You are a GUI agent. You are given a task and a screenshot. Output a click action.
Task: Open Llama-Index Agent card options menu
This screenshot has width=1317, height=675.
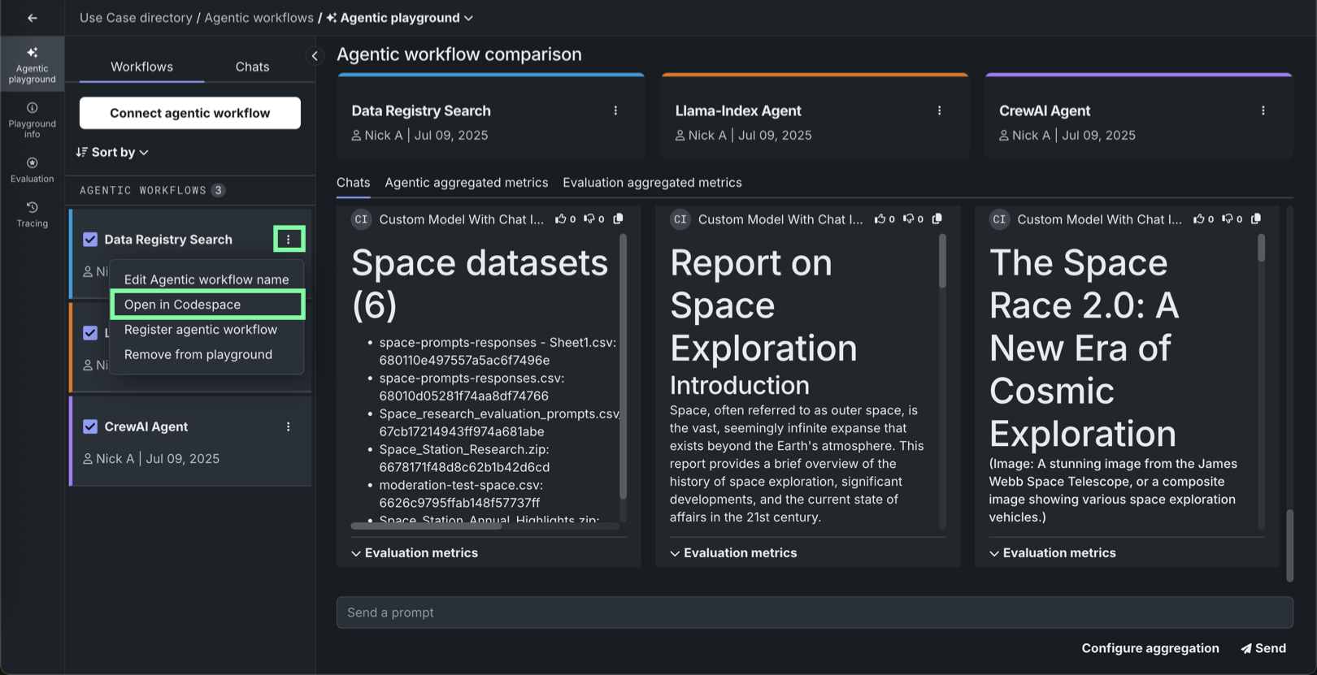pos(939,111)
